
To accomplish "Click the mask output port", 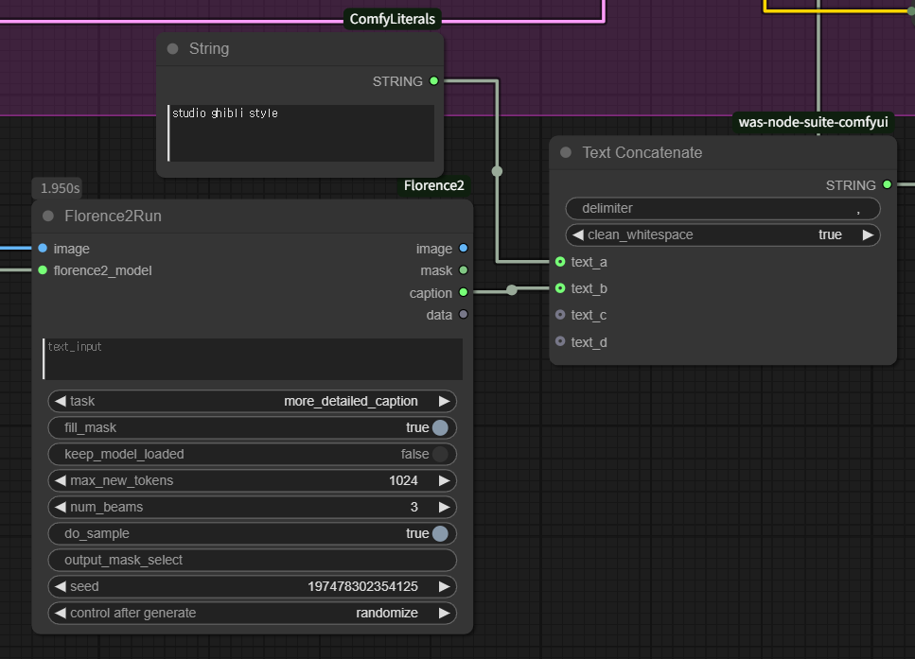I will point(464,270).
